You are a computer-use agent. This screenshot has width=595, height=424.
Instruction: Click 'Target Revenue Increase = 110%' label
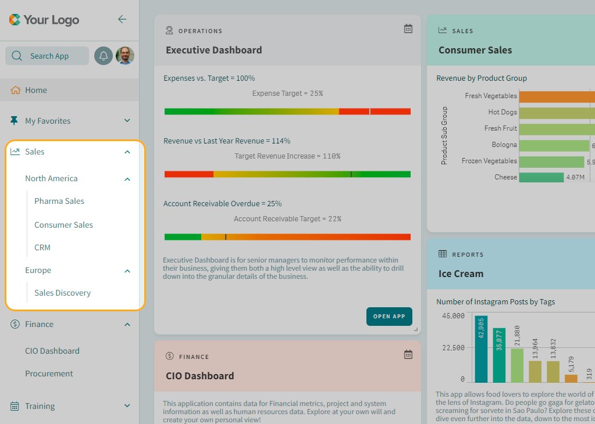pos(287,156)
